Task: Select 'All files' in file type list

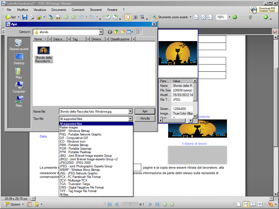Action: [x=64, y=195]
